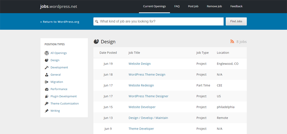Screen dimensions: 287x134
Task: Go to the FAQ page
Action: tap(177, 6)
